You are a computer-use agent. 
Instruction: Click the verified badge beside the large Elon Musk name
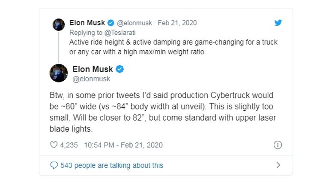120,69
